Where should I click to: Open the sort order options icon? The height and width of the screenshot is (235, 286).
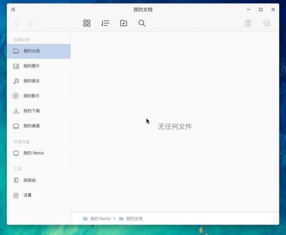click(105, 23)
